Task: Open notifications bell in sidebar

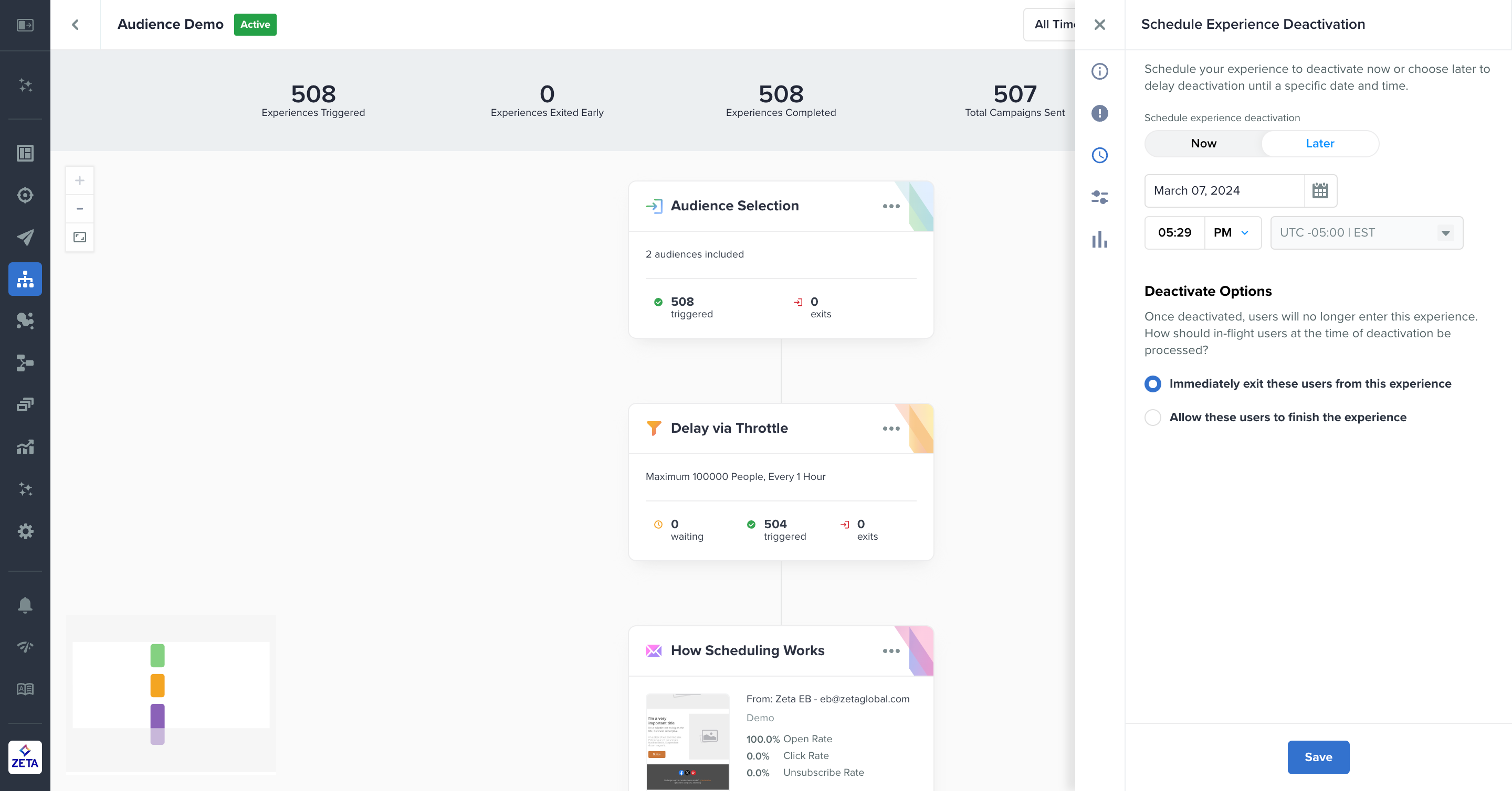Action: 25,605
